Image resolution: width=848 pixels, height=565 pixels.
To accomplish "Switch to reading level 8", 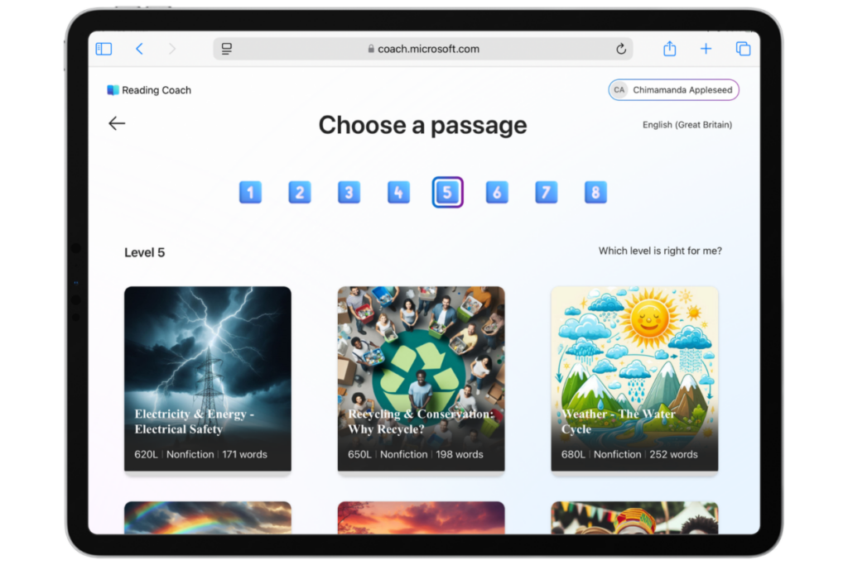I will (595, 192).
